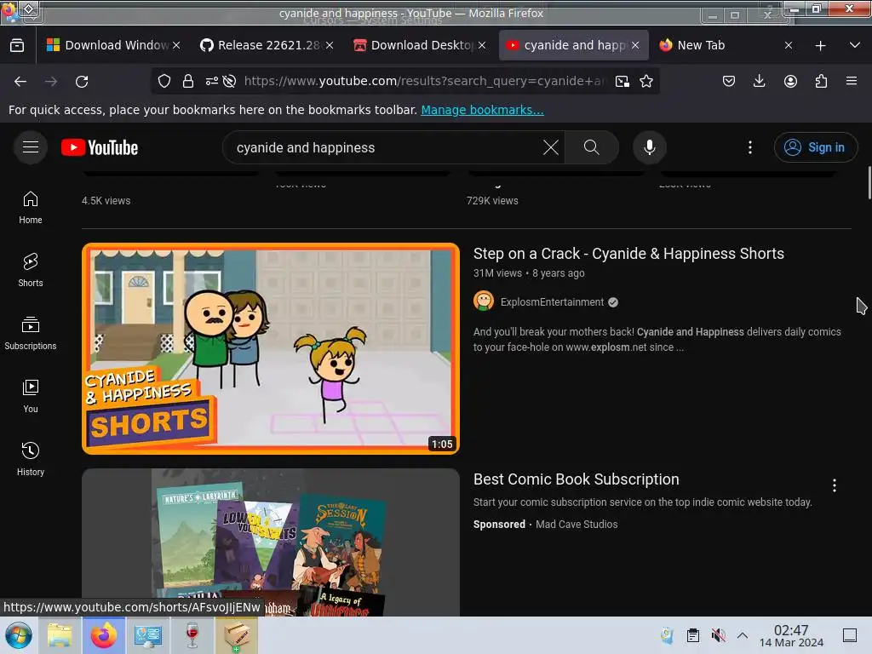Viewport: 872px width, 654px height.
Task: Close the Release 22621 tab
Action: click(330, 45)
